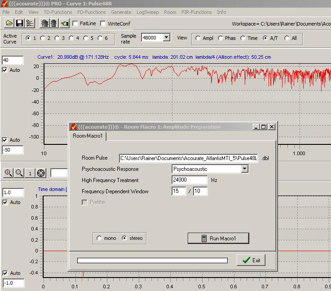
Task: Click the zoom out magnifier icon
Action: pos(19,173)
